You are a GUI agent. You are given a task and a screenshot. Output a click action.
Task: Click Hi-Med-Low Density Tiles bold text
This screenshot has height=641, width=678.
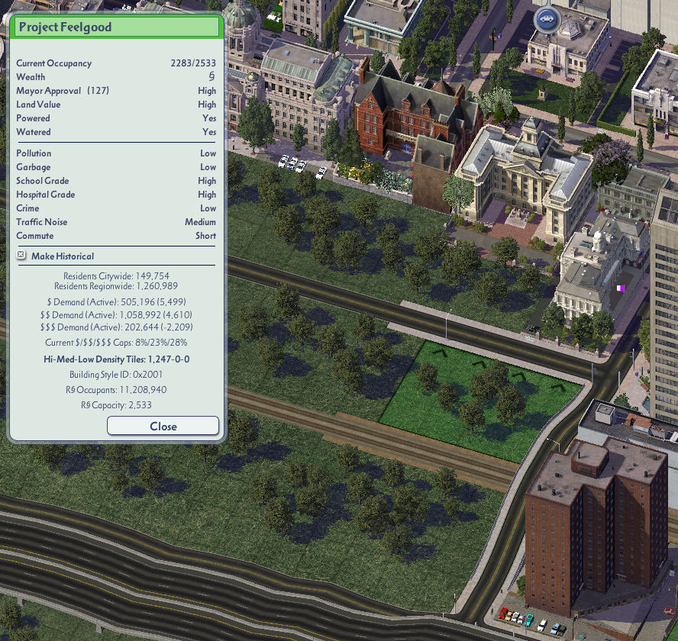(116, 359)
